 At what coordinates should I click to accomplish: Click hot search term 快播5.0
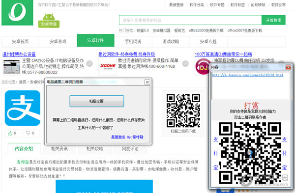(143, 30)
